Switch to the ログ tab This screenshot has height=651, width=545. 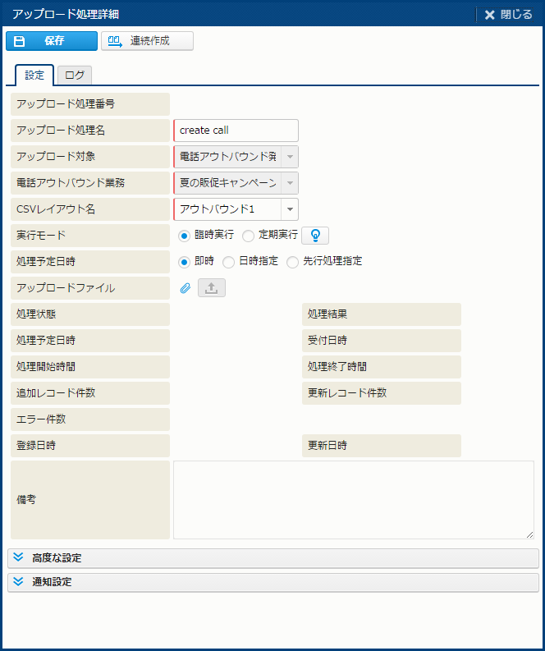pos(75,76)
